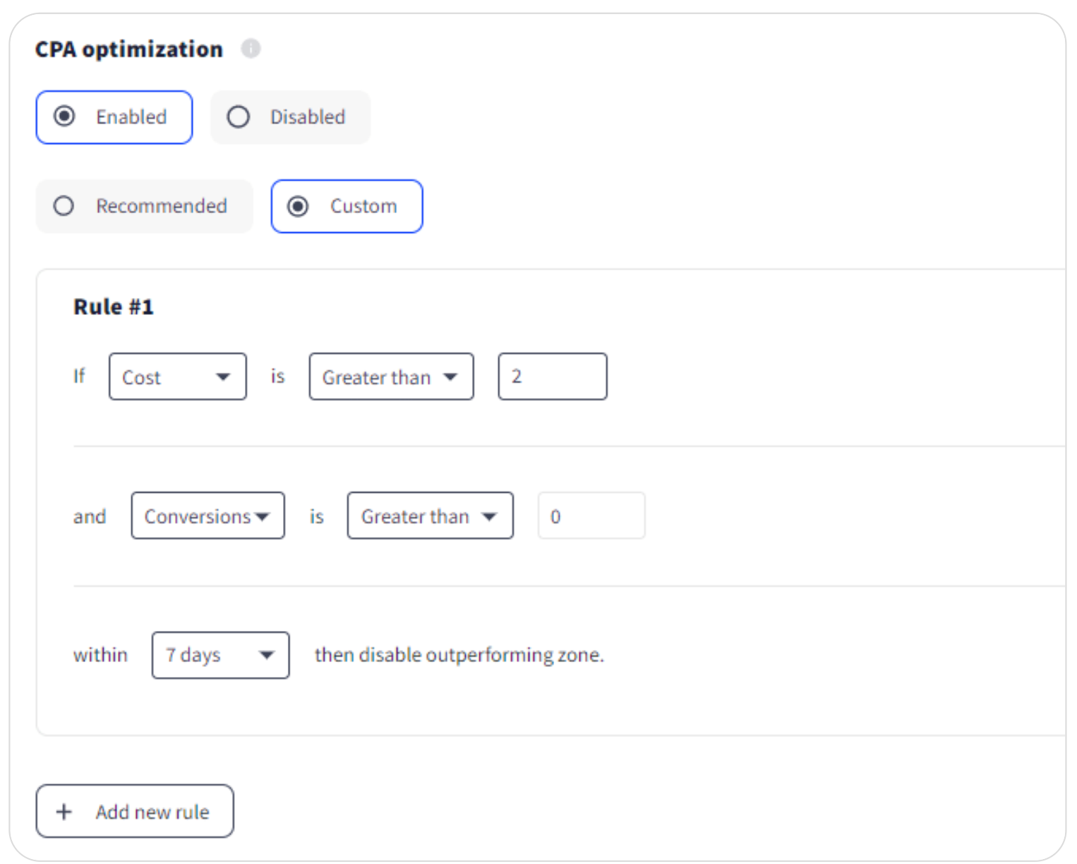Open the Cost metric dropdown
The width and height of the screenshot is (1077, 864).
177,377
